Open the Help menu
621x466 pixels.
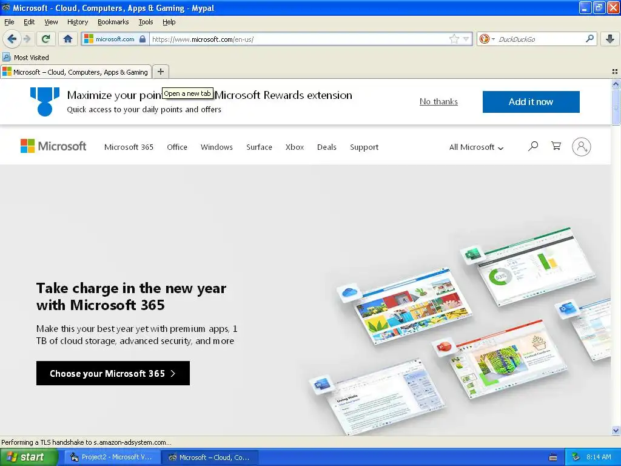[169, 22]
